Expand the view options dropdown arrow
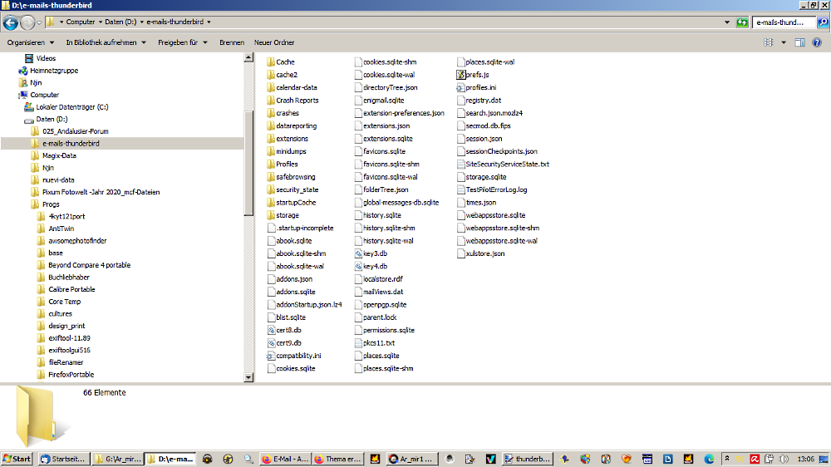 pyautogui.click(x=784, y=42)
